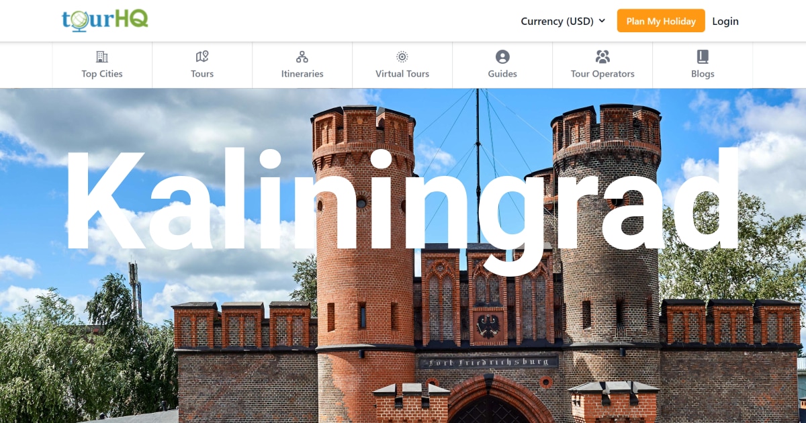Click the Tours map pin icon
Screen dimensions: 806x423
click(x=202, y=56)
